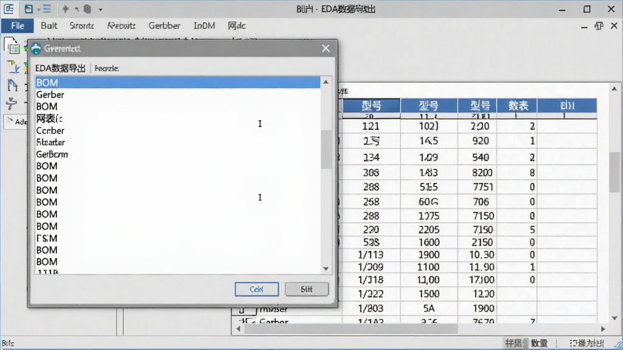The width and height of the screenshot is (623, 350).
Task: Click the Blit button in the dialog
Action: click(x=307, y=289)
